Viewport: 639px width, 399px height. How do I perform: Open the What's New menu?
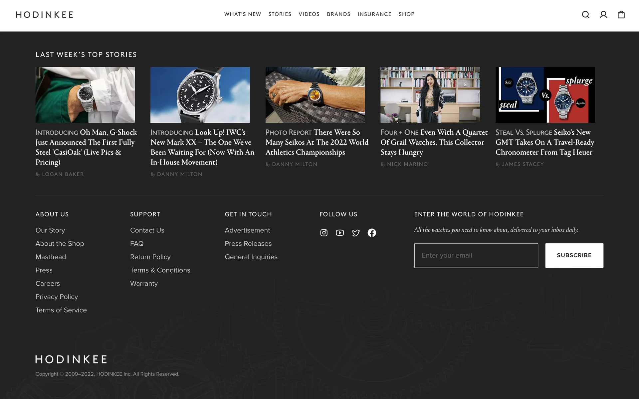243,14
